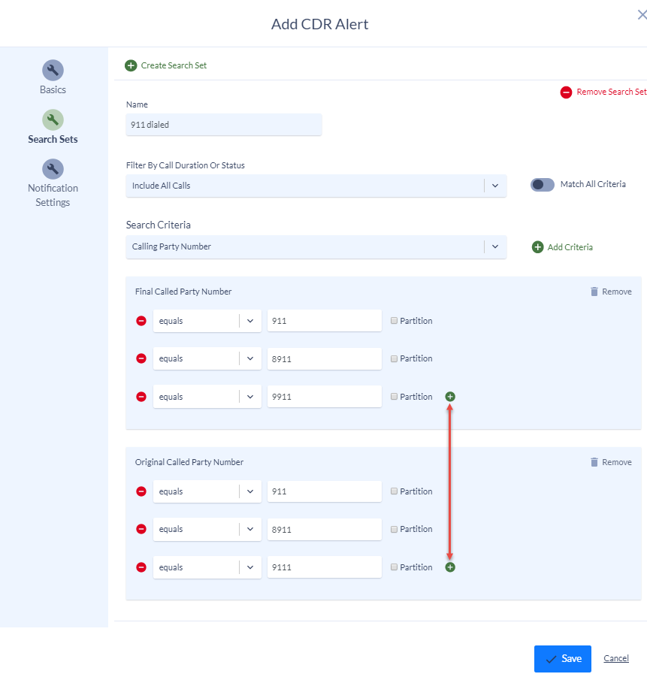
Task: Click the blue Save button
Action: point(562,658)
